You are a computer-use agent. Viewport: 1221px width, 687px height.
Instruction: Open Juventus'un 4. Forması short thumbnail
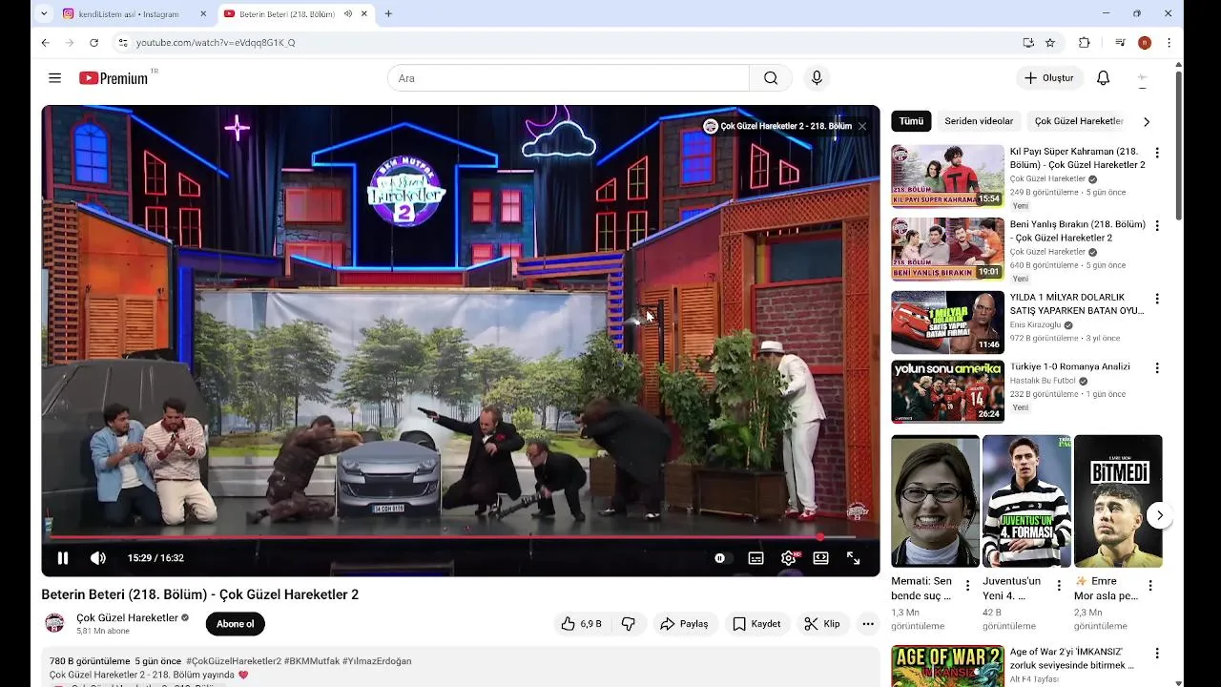tap(1026, 501)
